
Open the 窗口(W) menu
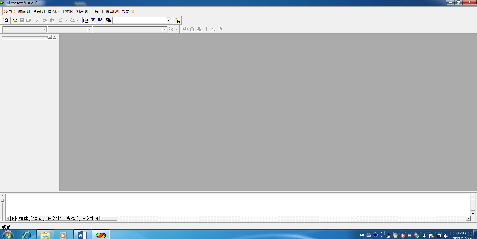[x=112, y=11]
